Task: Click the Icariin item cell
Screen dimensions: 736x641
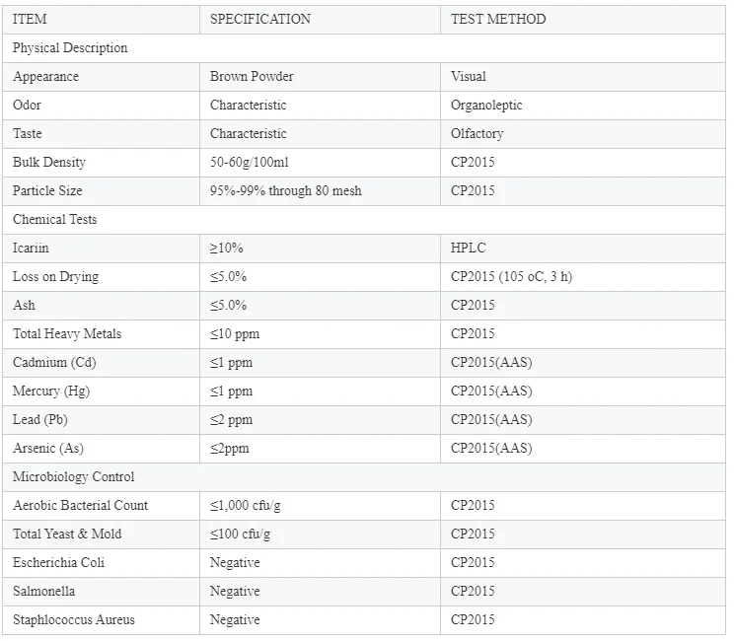Action: click(31, 248)
